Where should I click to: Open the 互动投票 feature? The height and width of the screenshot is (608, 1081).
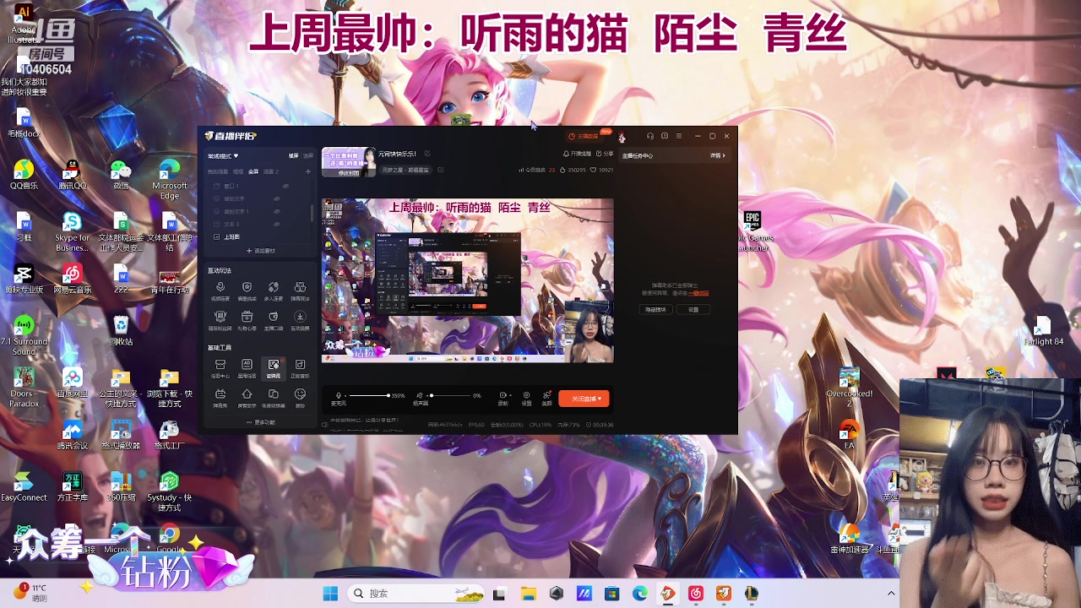click(300, 320)
